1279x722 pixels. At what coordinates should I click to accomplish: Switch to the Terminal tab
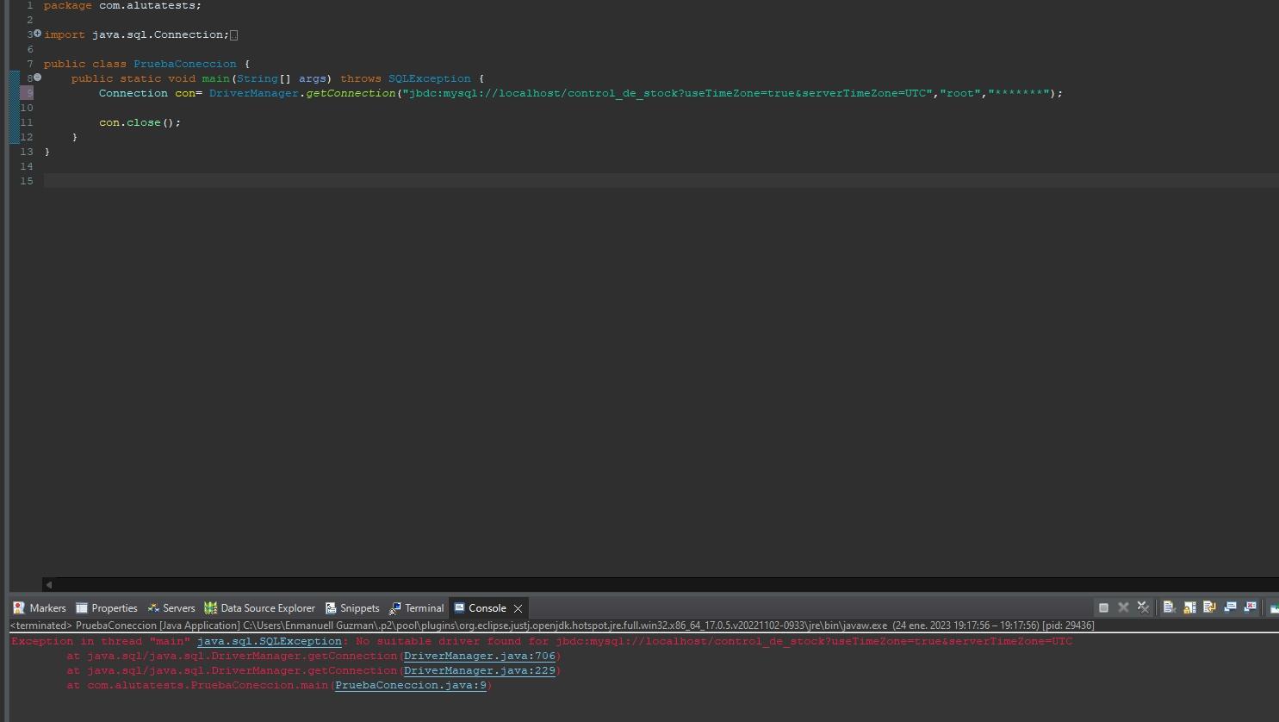click(417, 607)
